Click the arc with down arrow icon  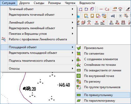click(x=89, y=22)
